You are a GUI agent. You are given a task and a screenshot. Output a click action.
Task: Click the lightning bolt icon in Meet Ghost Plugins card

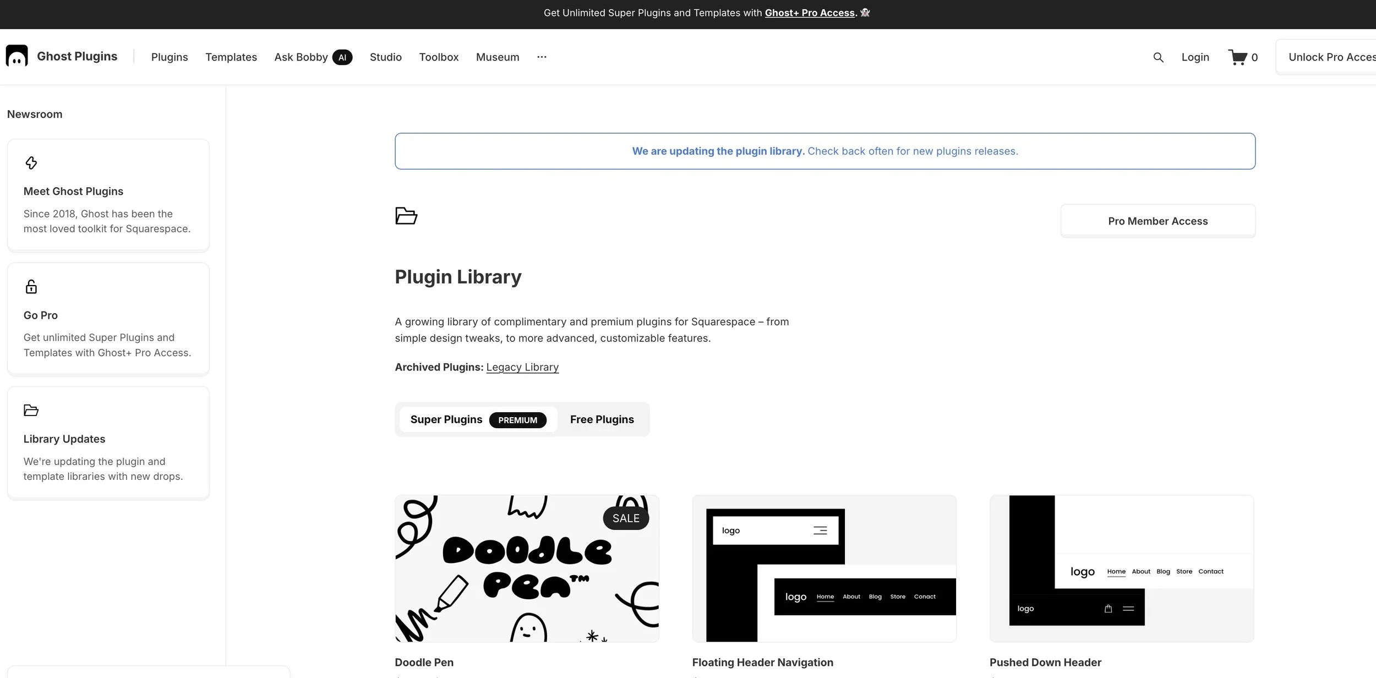point(31,163)
